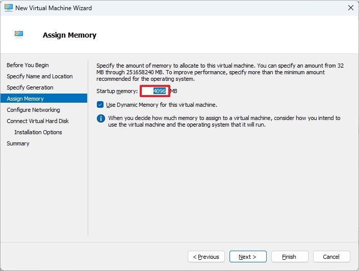Viewport: 359px width, 271px height.
Task: Jump to Configure Networking step
Action: coord(33,110)
